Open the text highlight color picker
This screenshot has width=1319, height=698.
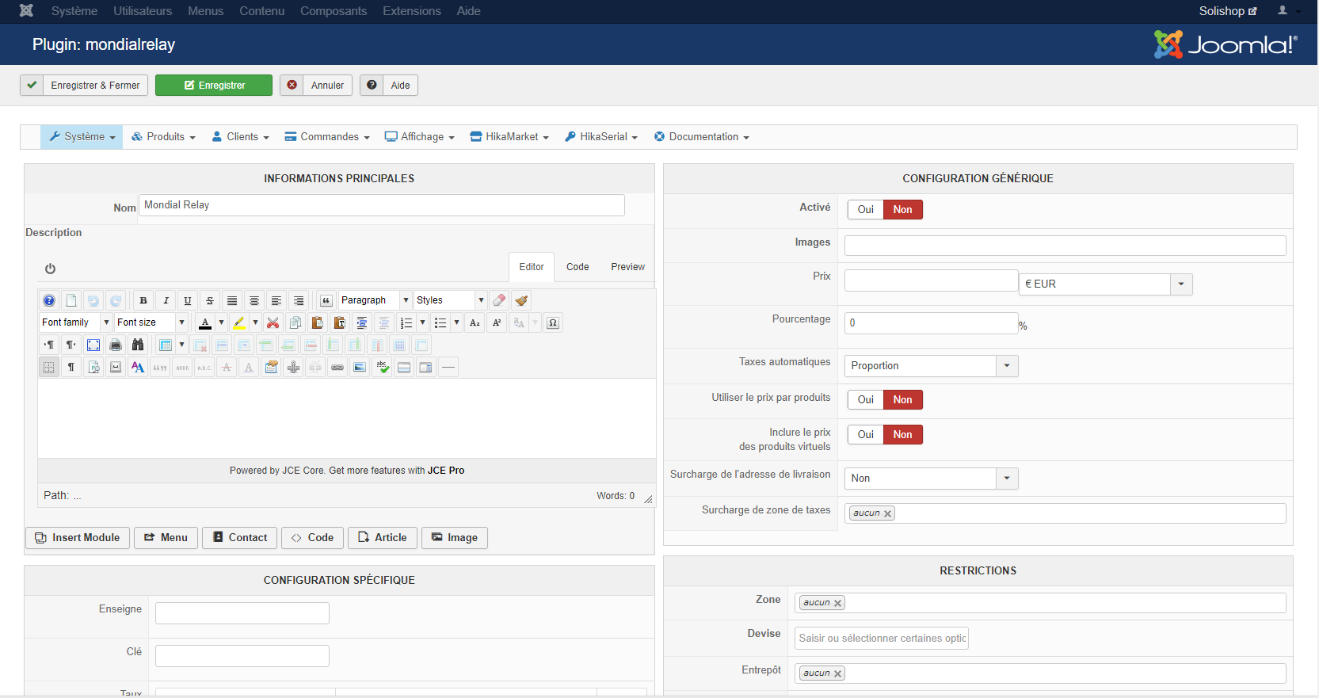255,322
